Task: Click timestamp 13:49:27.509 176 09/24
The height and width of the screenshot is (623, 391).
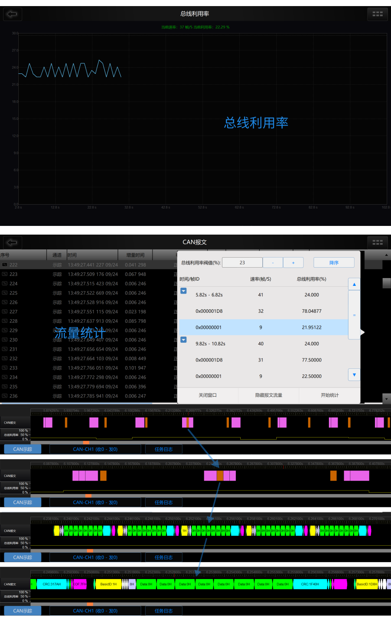Action: coord(93,274)
